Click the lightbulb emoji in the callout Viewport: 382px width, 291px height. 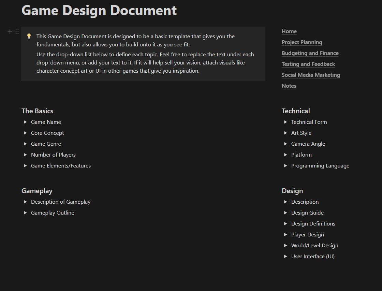[x=29, y=36]
